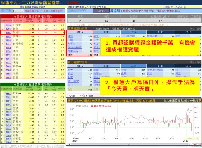This screenshot has width=202, height=148.
Task: Open stock code 3081 聯亞 link
Action: (x=8, y=97)
